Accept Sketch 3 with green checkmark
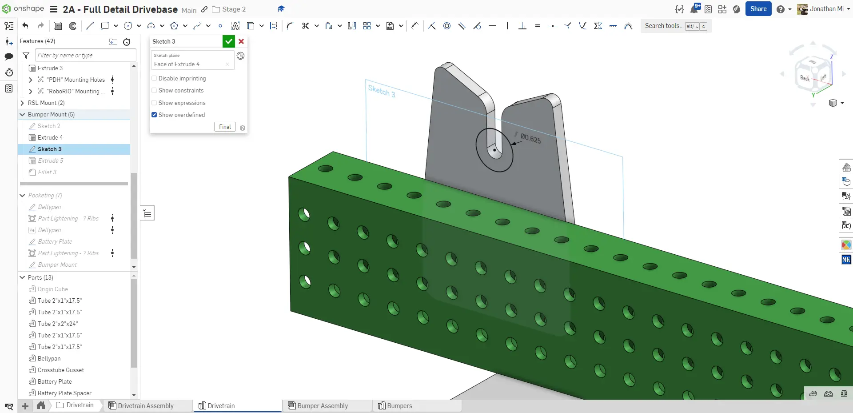The width and height of the screenshot is (853, 413). pos(228,41)
